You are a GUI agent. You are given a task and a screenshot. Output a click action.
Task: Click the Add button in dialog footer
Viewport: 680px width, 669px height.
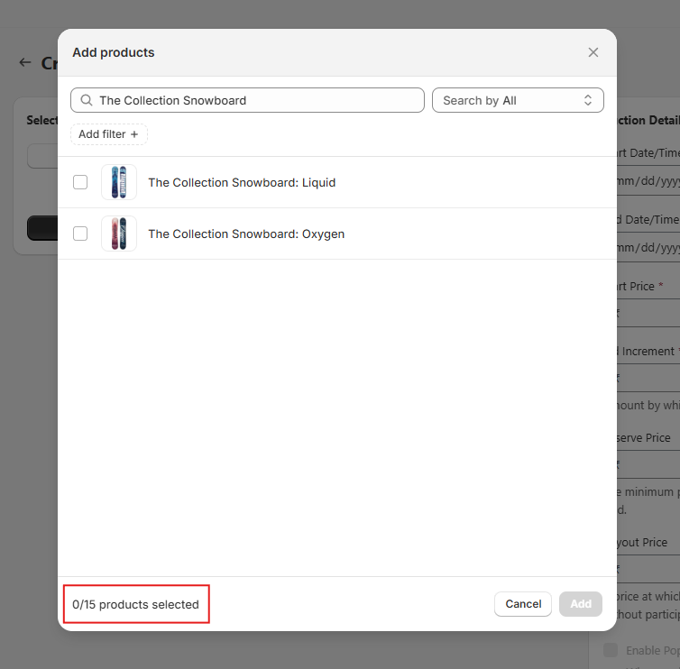pos(581,604)
